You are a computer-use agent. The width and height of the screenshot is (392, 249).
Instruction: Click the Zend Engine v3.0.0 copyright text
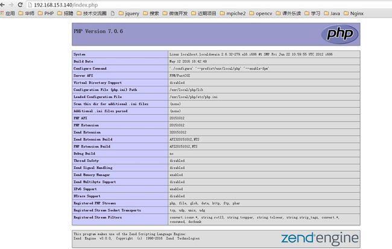136,239
